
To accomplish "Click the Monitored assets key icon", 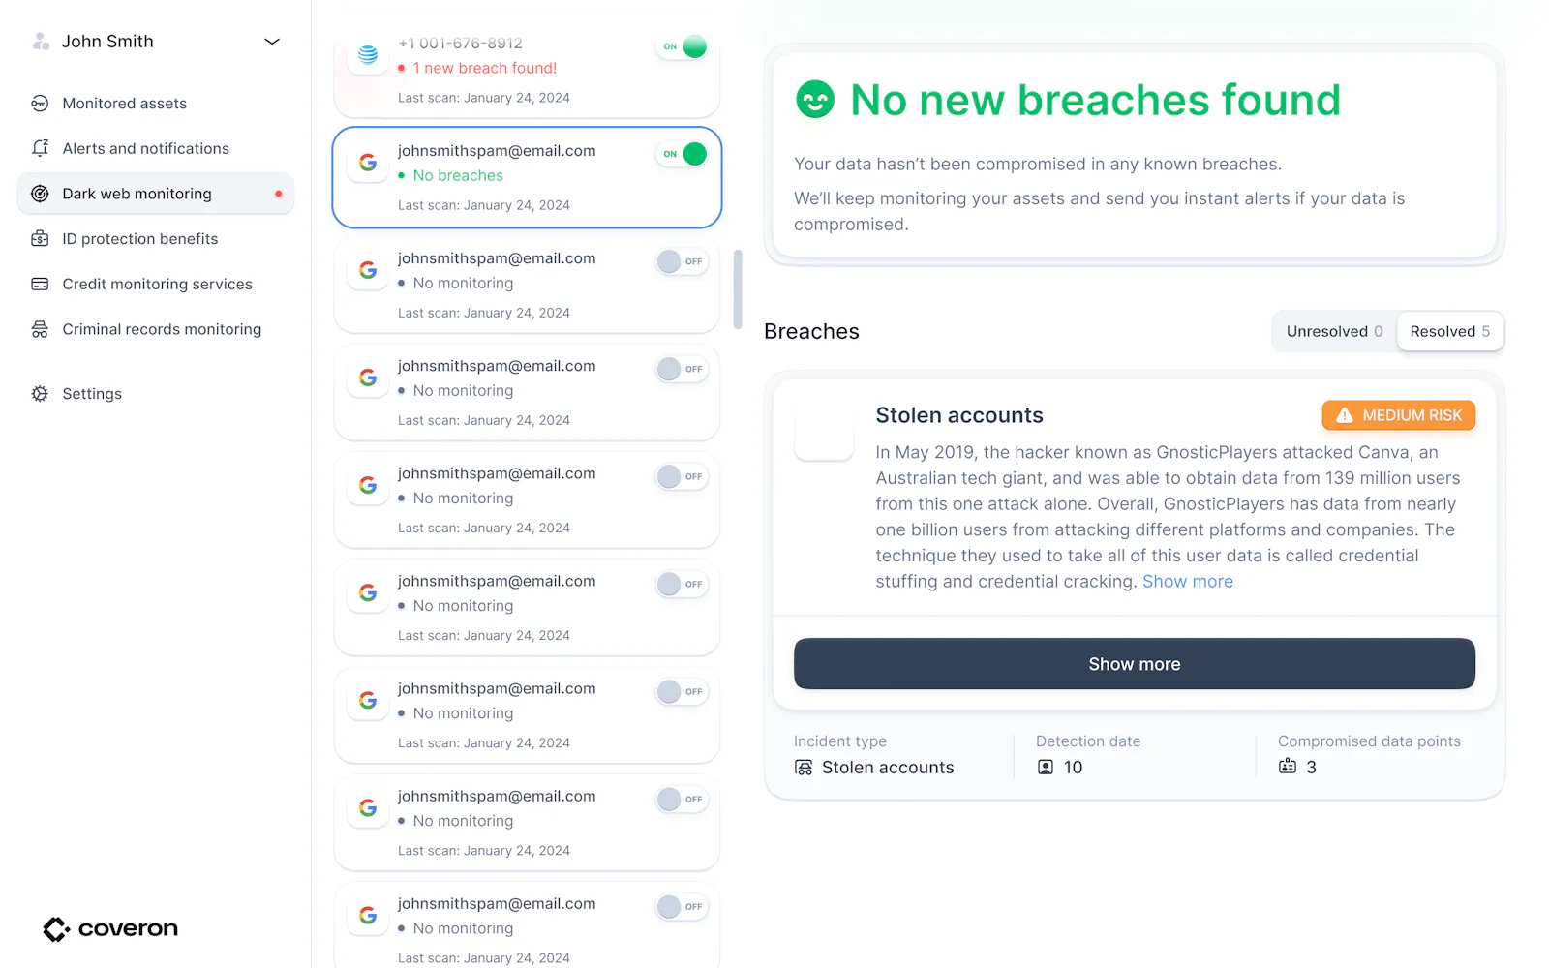I will coord(40,104).
